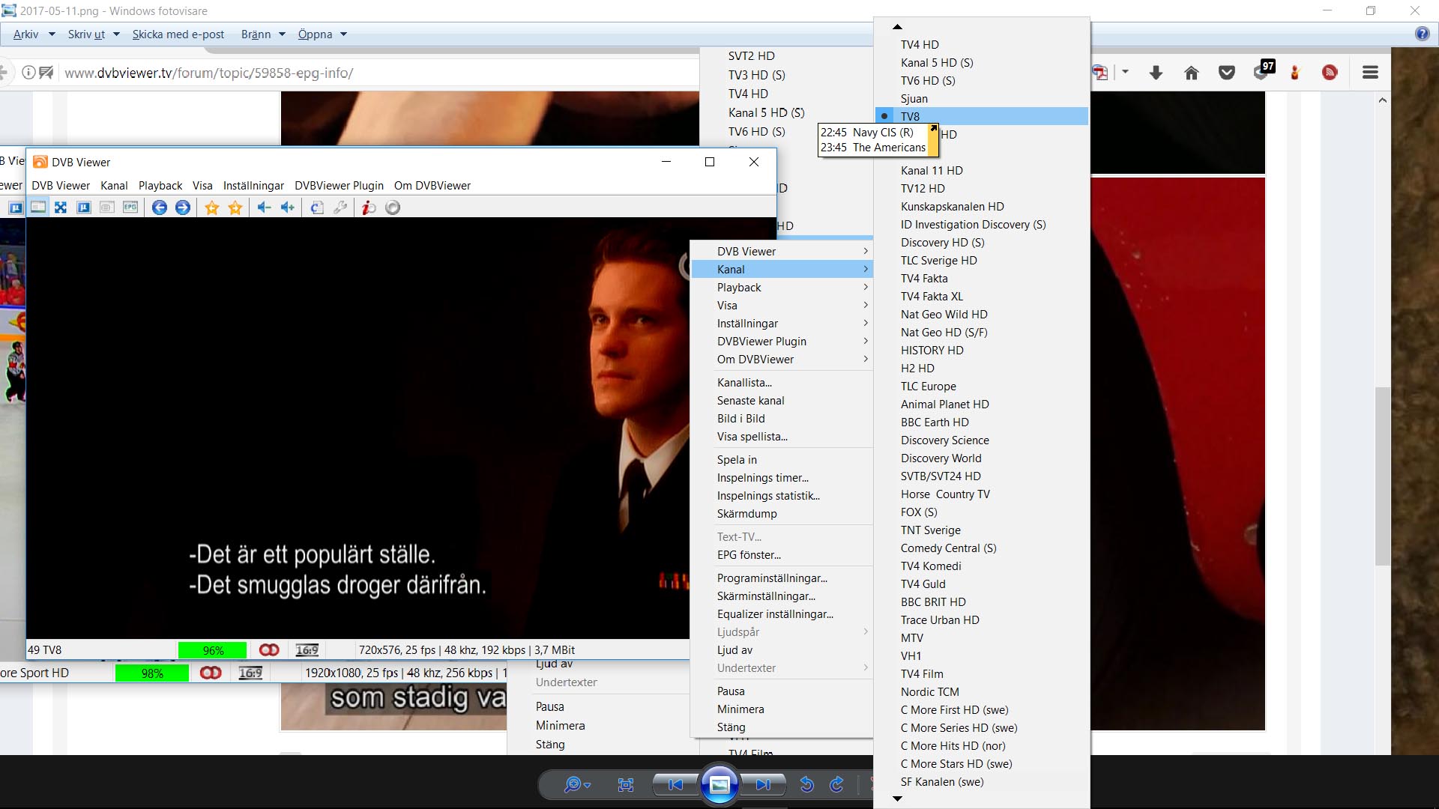Click the browser page vertical scrollbar

pyautogui.click(x=1382, y=476)
